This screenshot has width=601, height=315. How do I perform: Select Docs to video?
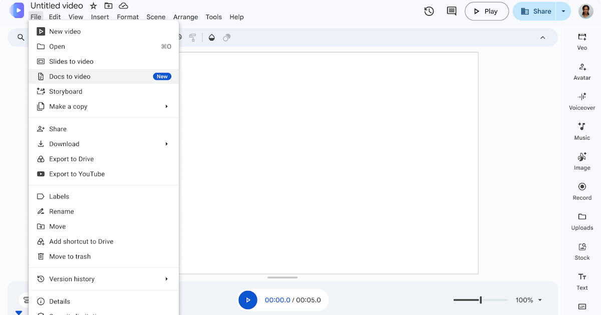click(104, 76)
